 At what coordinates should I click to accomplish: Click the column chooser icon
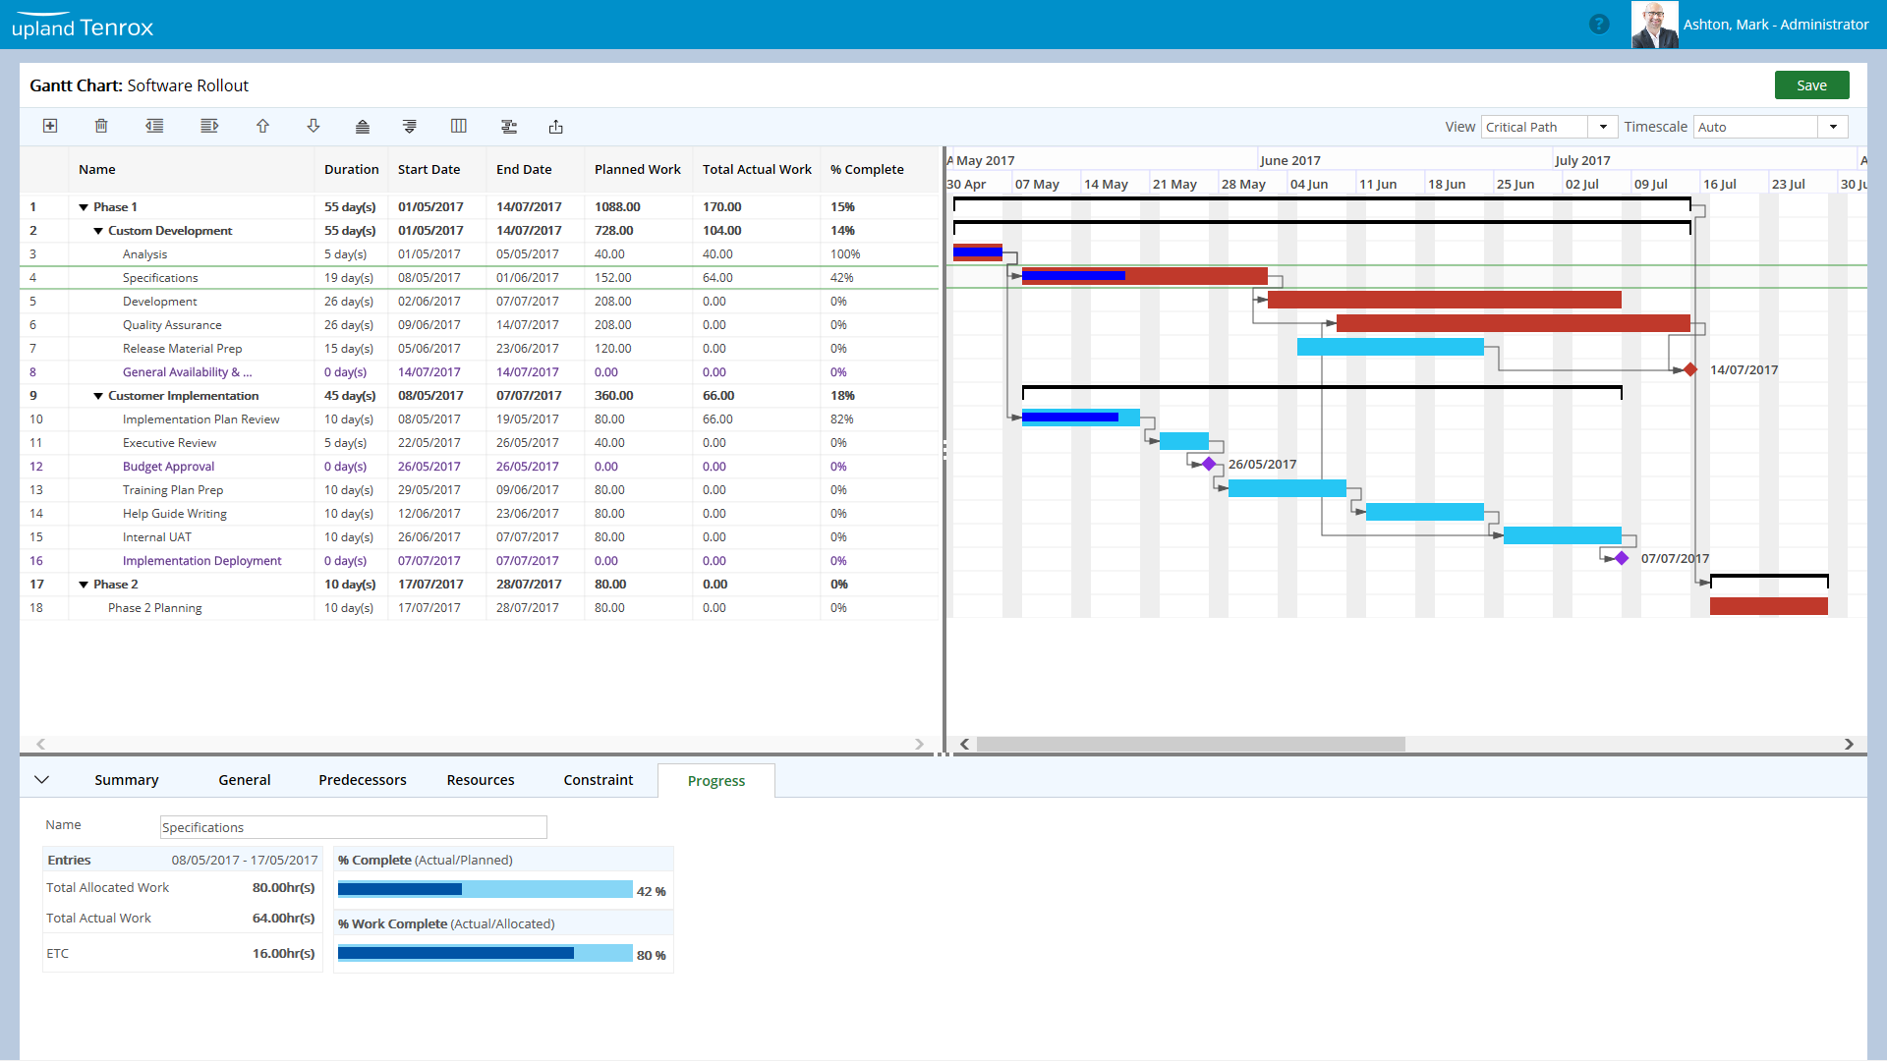459,126
